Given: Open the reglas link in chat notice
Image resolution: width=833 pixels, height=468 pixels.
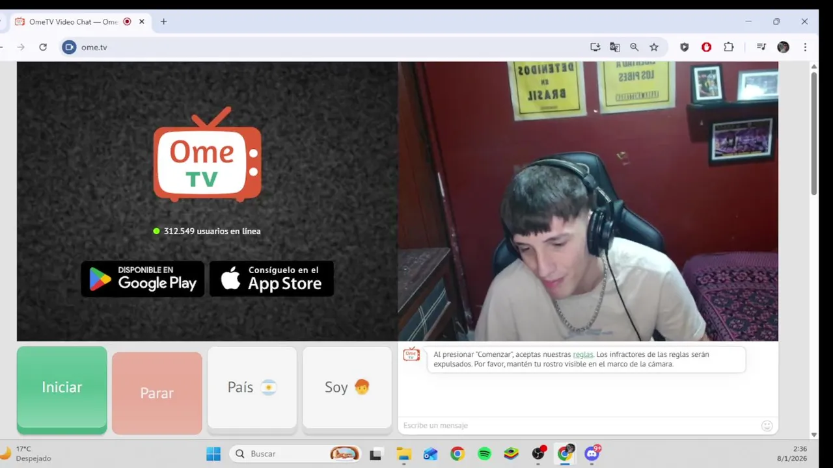Looking at the screenshot, I should point(582,355).
